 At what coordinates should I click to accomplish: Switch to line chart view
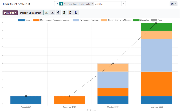52,12
